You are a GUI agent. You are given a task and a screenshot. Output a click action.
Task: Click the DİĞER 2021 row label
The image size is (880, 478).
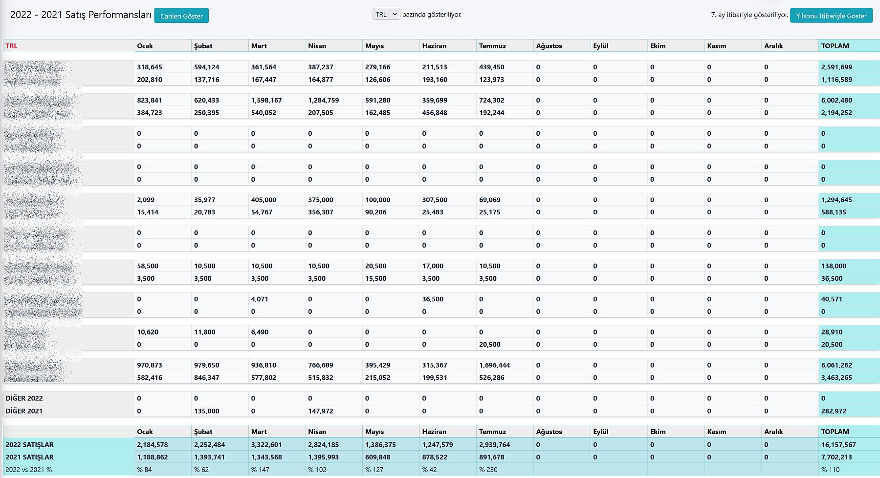pos(24,411)
